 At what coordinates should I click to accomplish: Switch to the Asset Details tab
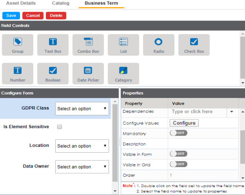(21, 3)
